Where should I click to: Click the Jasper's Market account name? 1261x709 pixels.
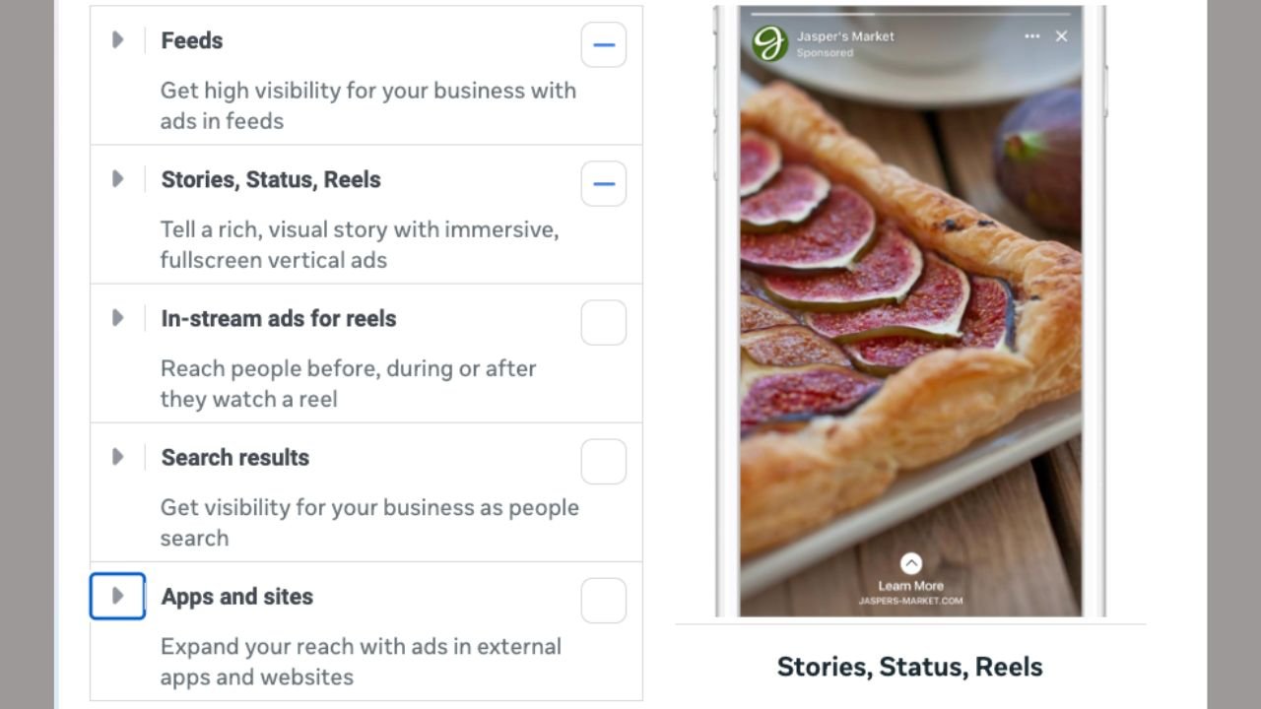(845, 36)
